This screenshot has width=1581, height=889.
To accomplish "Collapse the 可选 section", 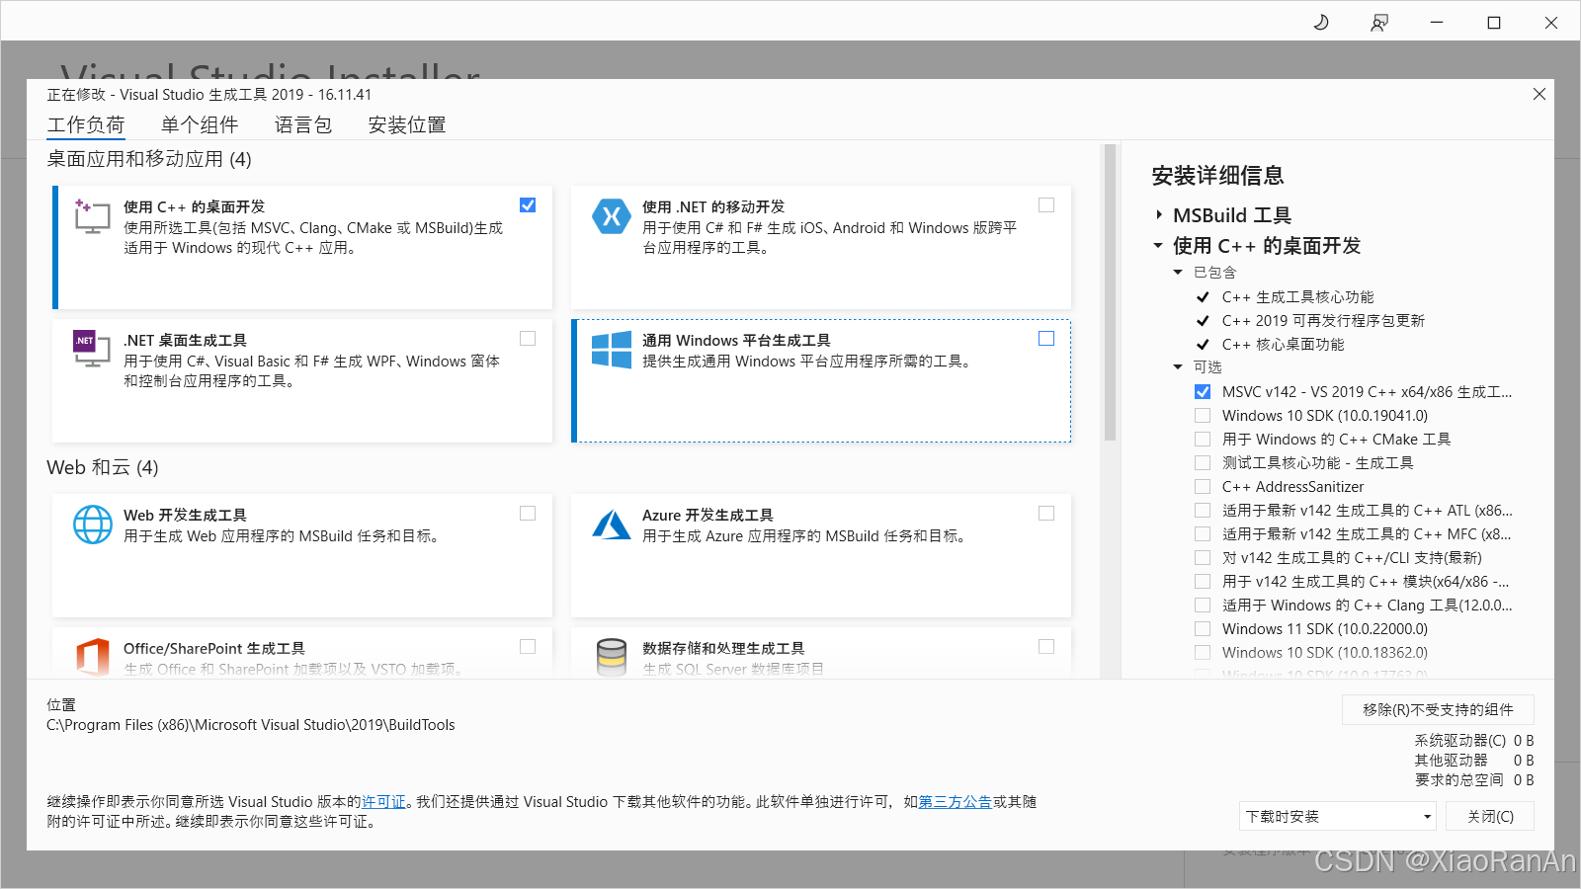I will pos(1178,367).
